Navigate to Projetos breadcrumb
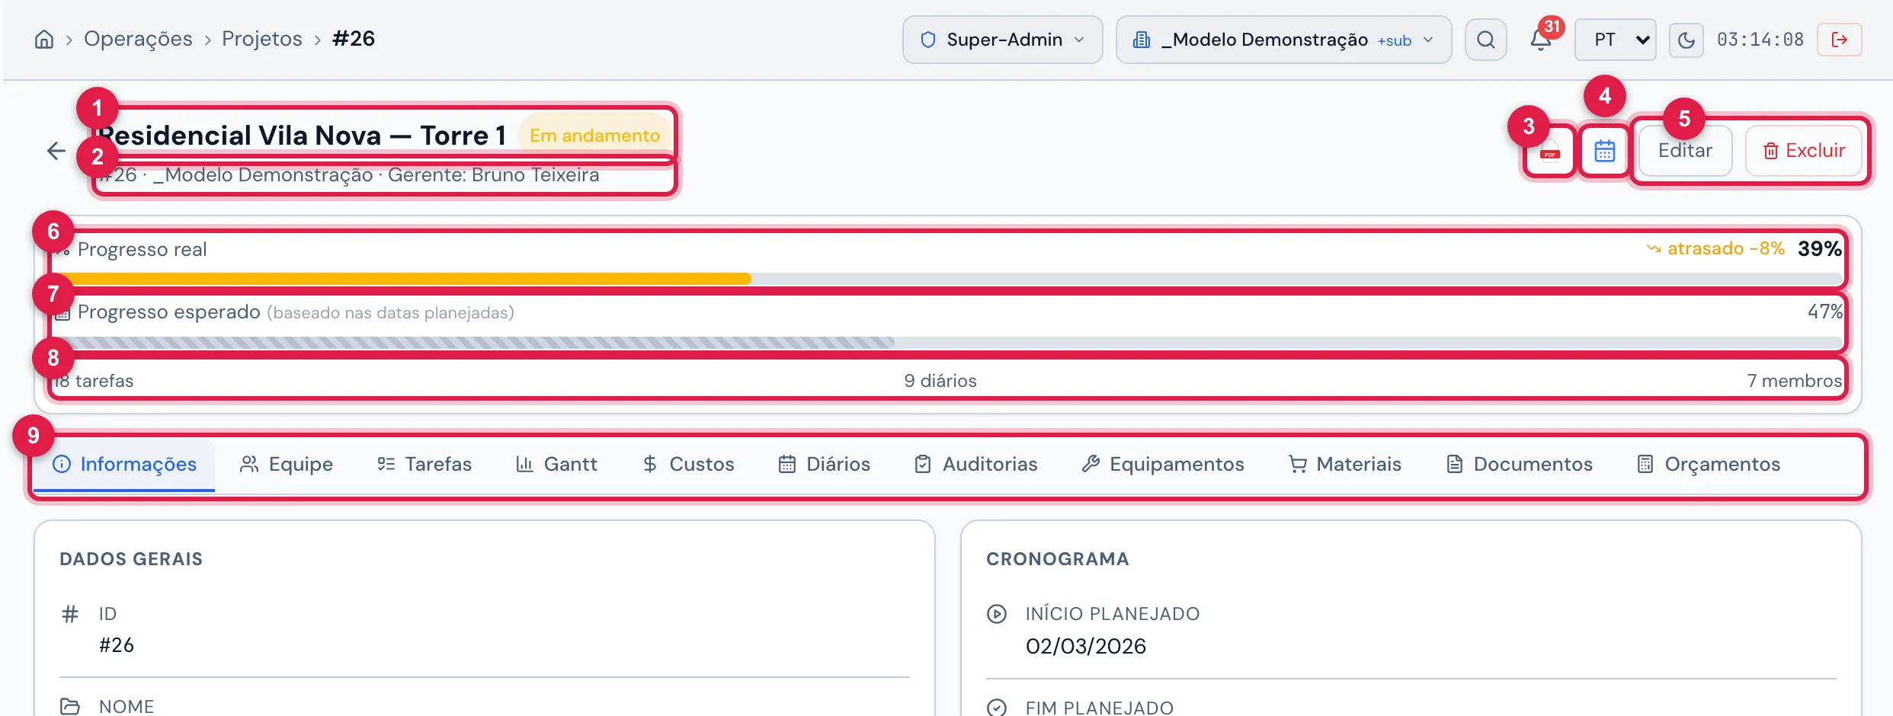Image resolution: width=1893 pixels, height=716 pixels. [x=261, y=39]
